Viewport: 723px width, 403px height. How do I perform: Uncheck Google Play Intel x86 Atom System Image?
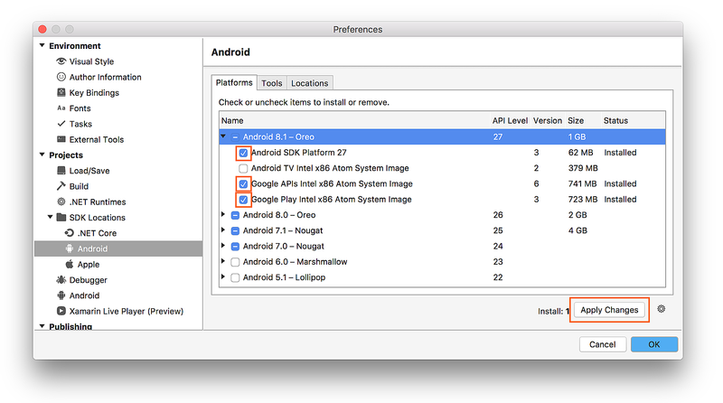point(243,200)
